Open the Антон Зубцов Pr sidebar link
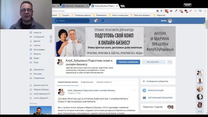Viewport: 208px width, 117px height. point(41,98)
